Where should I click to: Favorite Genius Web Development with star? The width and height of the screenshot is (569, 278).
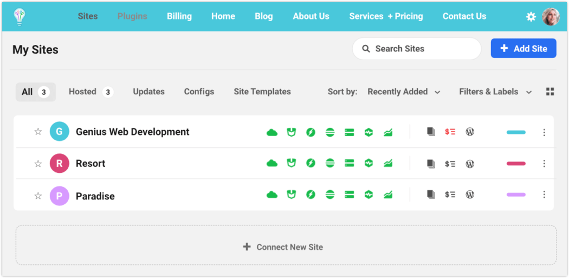point(38,131)
